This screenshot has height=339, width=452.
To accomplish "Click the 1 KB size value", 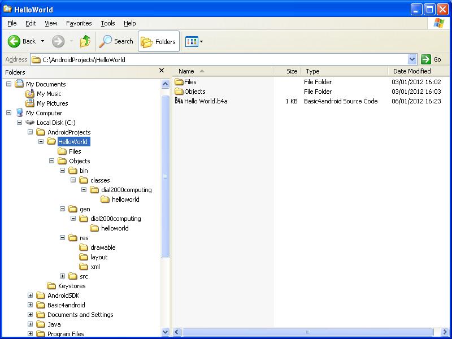I will (x=292, y=101).
